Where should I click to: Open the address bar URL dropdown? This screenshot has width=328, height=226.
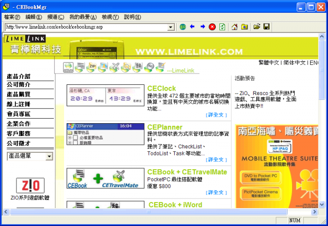[171, 27]
